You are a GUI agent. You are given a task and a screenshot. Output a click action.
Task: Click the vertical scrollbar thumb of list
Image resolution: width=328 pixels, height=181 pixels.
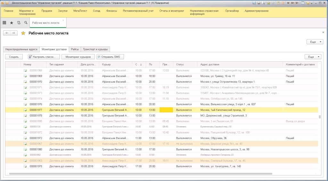[320, 117]
